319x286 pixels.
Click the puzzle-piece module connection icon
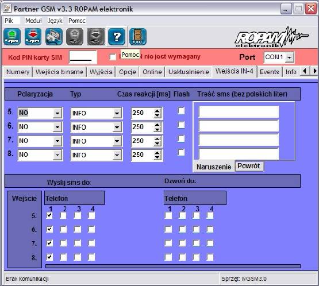click(54, 37)
